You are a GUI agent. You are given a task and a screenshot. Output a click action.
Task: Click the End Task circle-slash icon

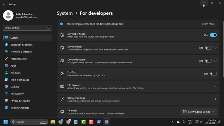[62, 74]
